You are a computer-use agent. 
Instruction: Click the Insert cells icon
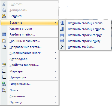62,47
